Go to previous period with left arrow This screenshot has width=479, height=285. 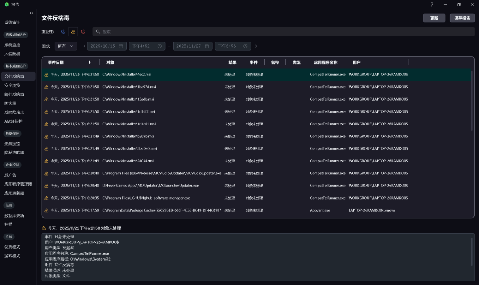click(x=84, y=46)
